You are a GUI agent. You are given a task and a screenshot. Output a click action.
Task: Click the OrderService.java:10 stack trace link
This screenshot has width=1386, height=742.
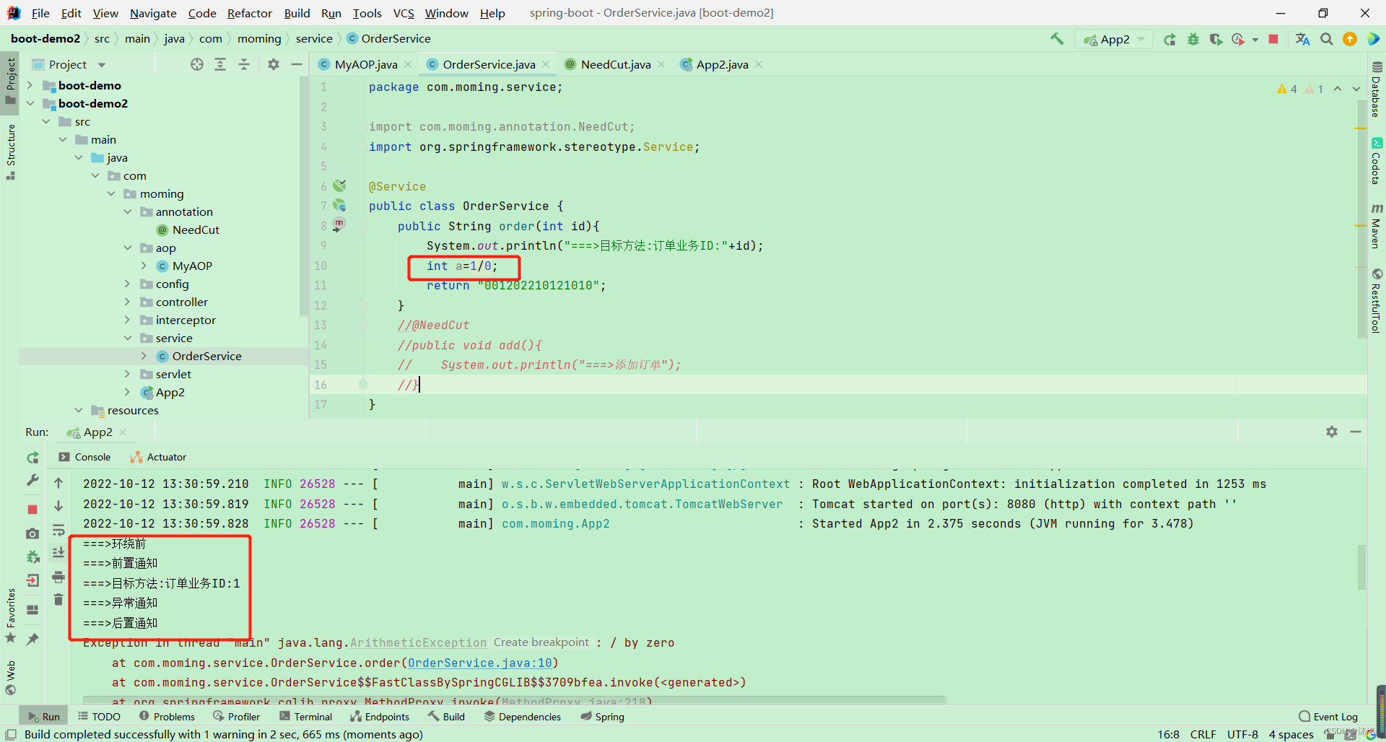(481, 663)
